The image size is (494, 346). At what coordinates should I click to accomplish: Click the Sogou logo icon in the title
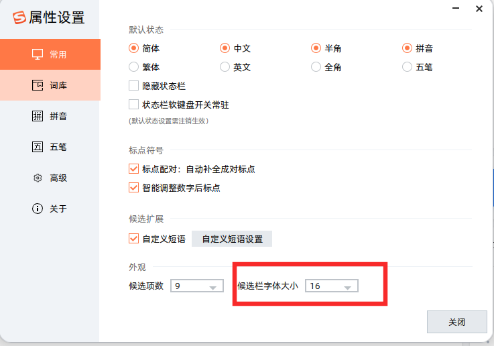[x=19, y=17]
